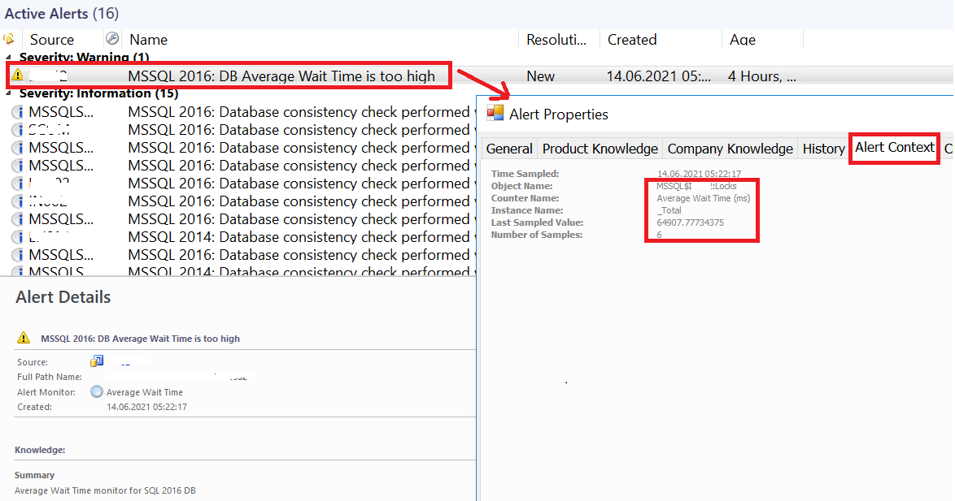Select the Alert Context tab
955x501 pixels.
click(895, 148)
